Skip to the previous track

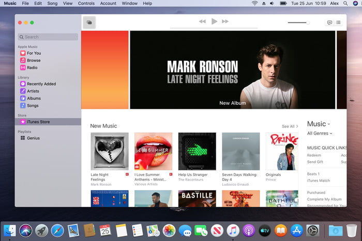point(202,22)
